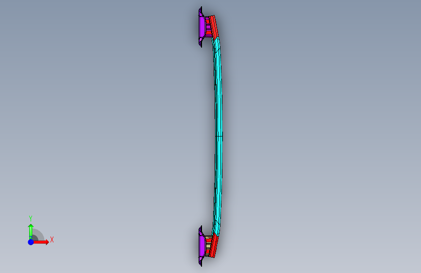Click the green Y axis arrow of the triad
This screenshot has width=421, height=273.
(x=31, y=231)
